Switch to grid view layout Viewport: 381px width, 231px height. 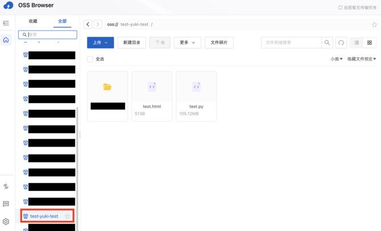click(370, 42)
